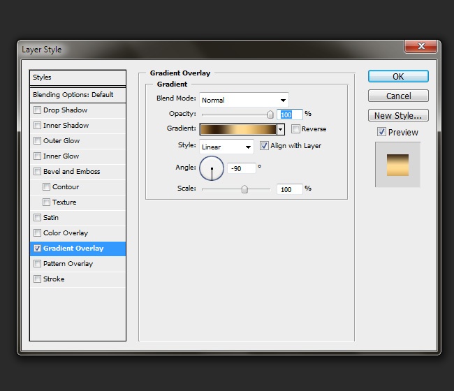Turn on the Satin checkbox
Viewport: 454px width, 391px height.
coord(37,217)
